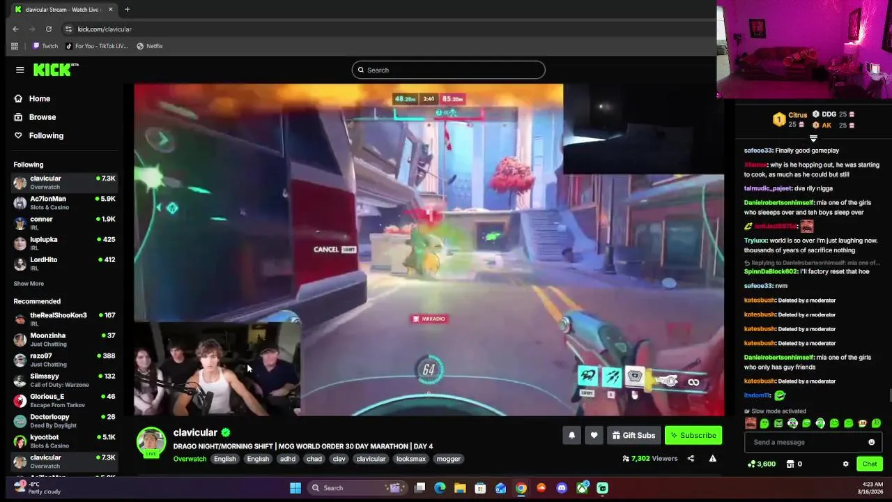
Task: Click the mogger tag
Action: [448, 459]
